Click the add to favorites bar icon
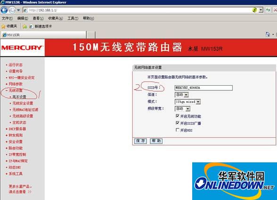The image size is (277, 200). tap(24, 26)
